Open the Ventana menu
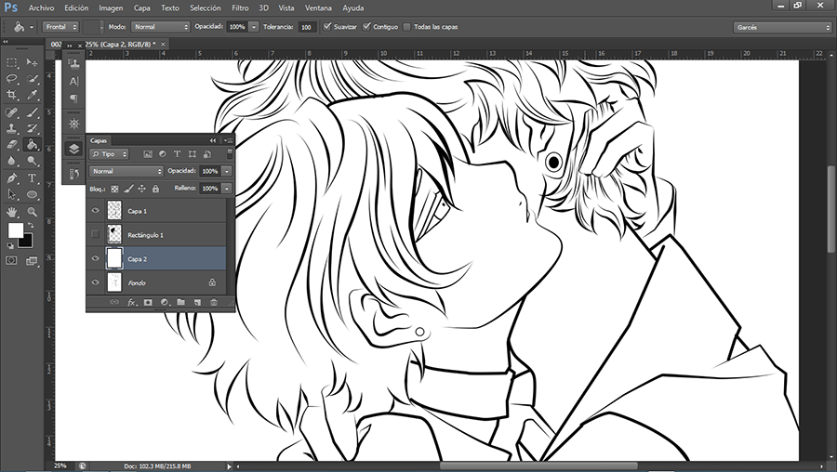This screenshot has height=472, width=837. point(318,7)
